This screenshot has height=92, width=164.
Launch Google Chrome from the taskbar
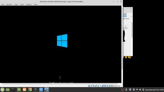click(x=30, y=89)
